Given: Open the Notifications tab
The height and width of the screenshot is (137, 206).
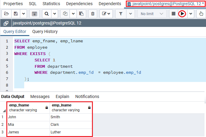Looking at the screenshot, I should tap(87, 96).
